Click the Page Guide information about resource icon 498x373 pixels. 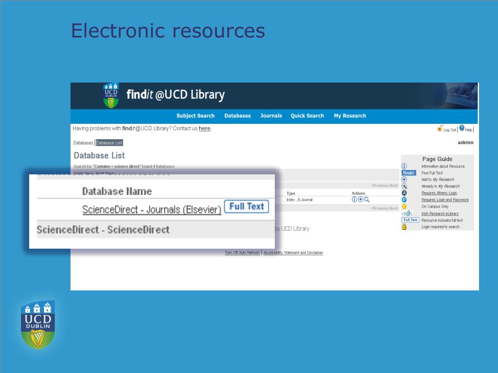click(404, 166)
